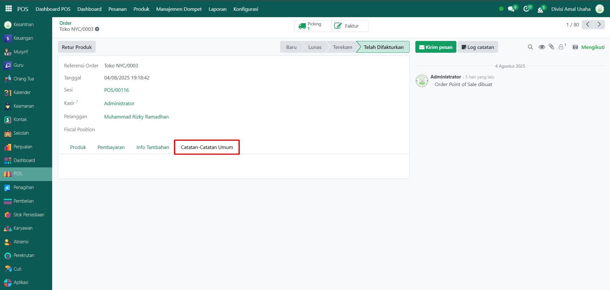This screenshot has height=290, width=610.
Task: Go to the previous order record
Action: [587, 24]
